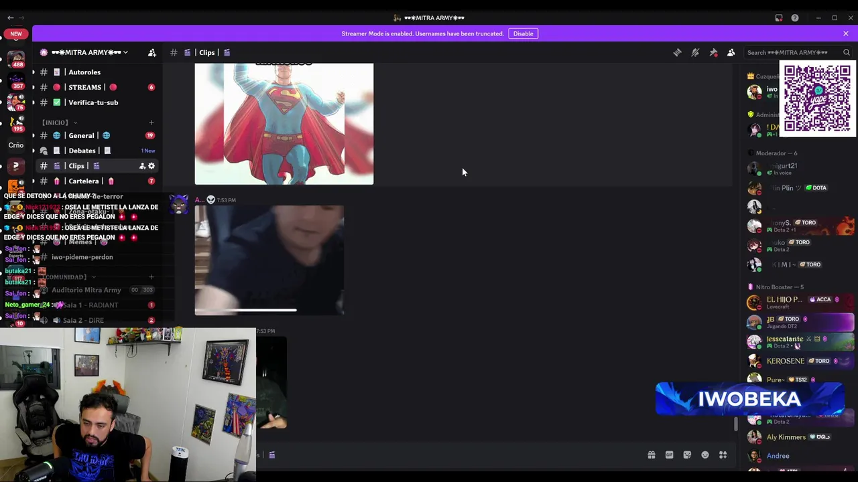Dismiss the Streamer Mode purple banner

(x=846, y=33)
